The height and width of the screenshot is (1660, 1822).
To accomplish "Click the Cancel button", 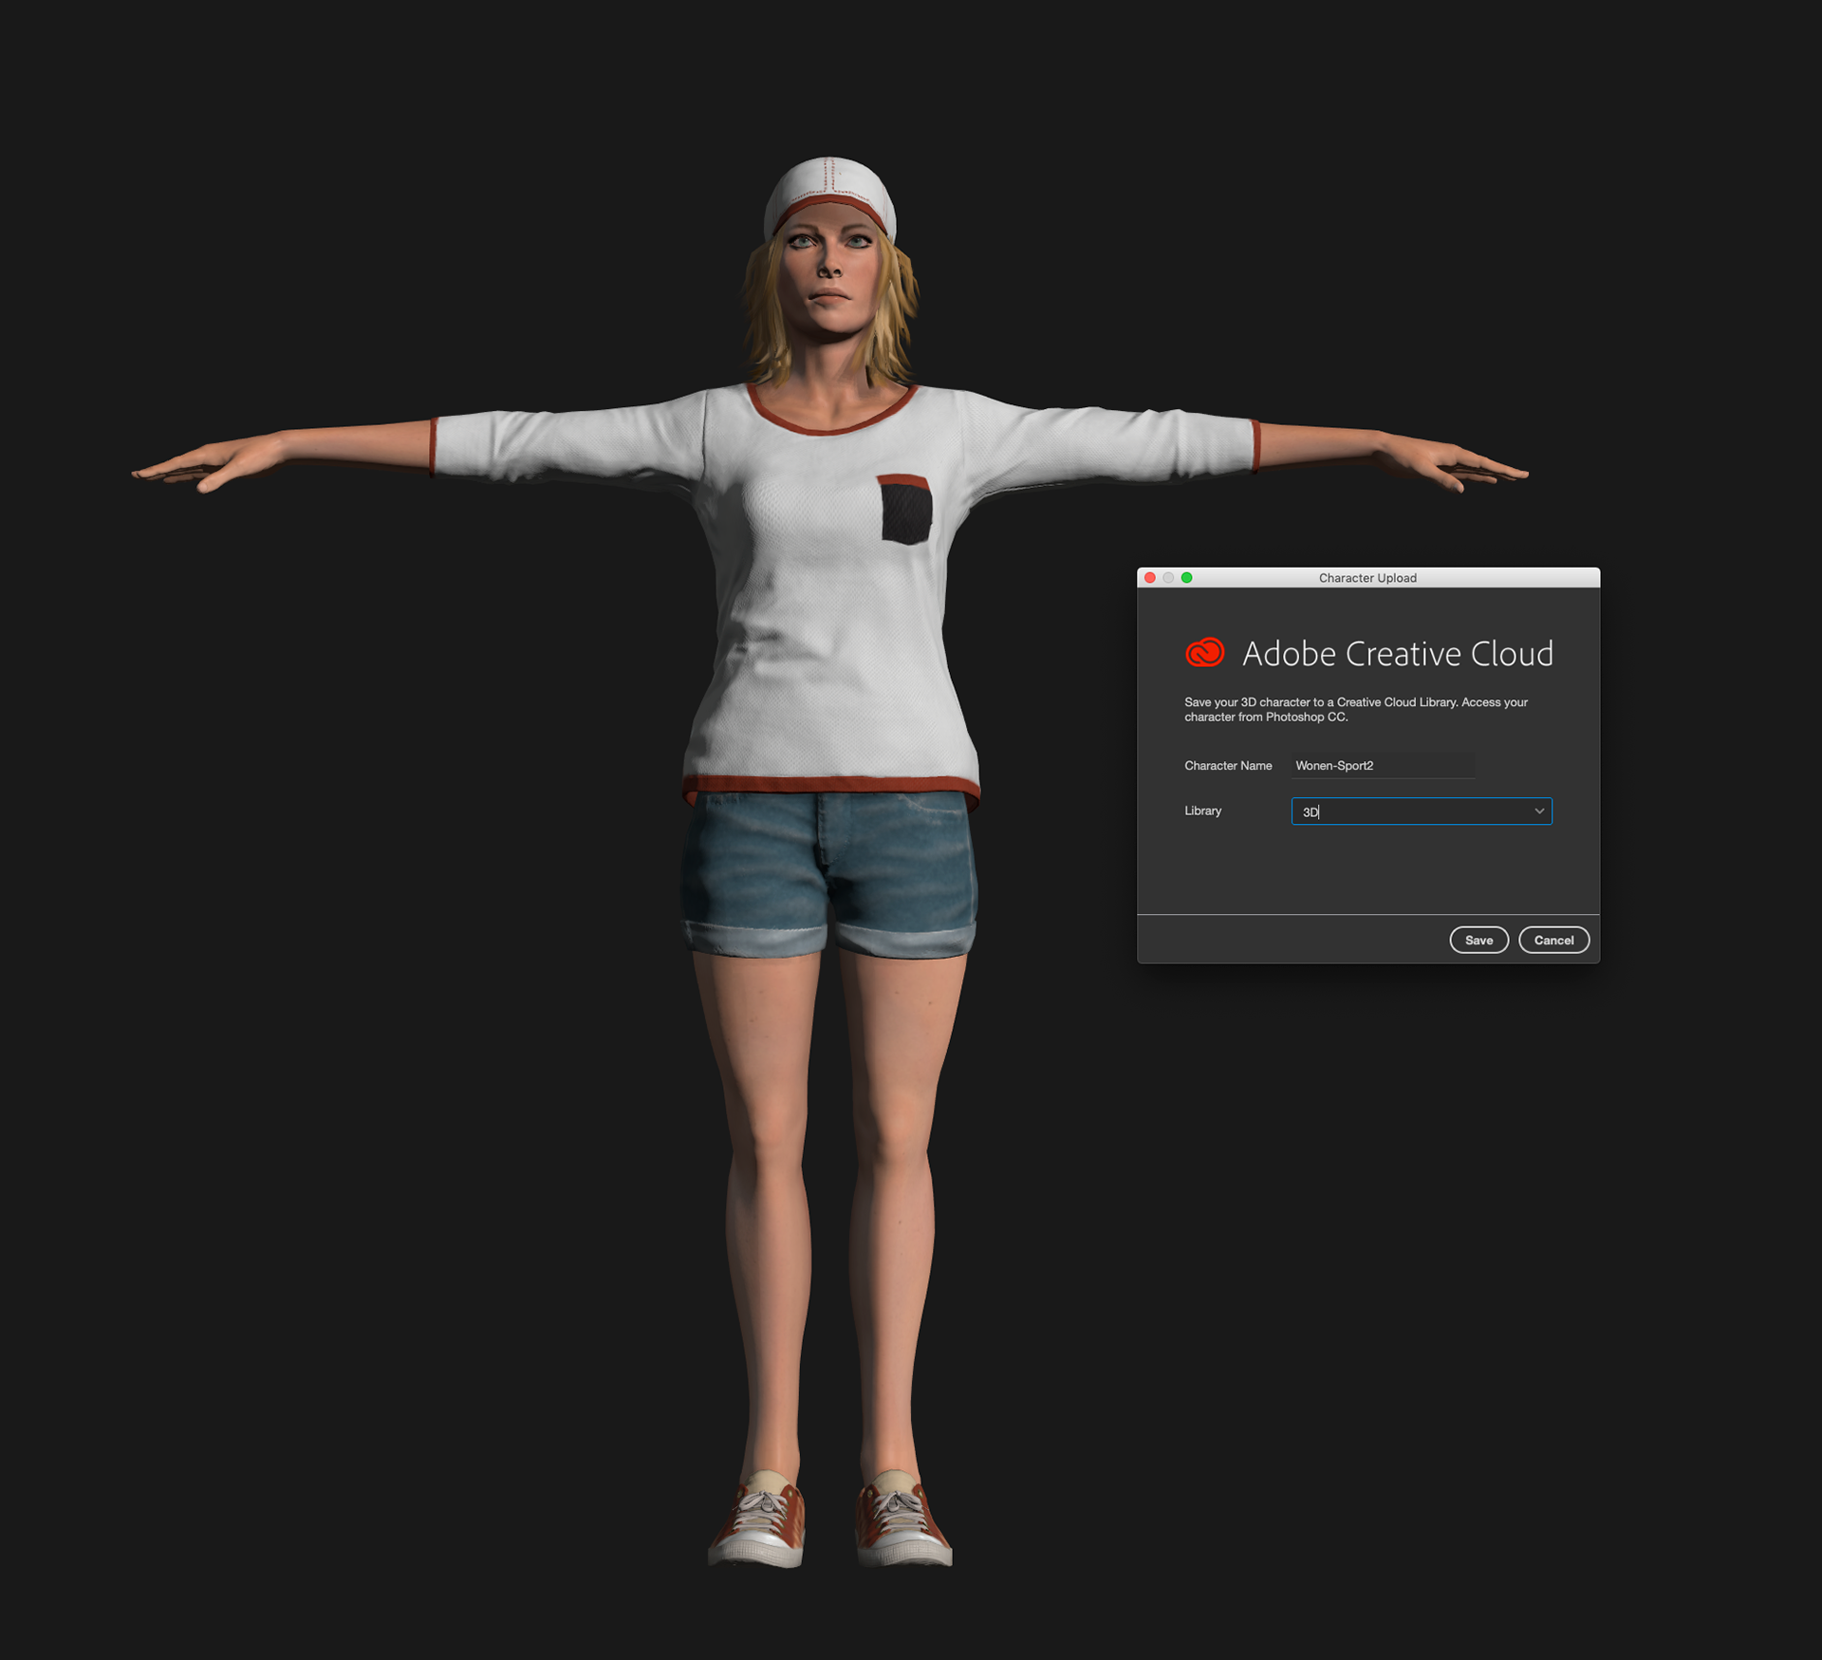I will coord(1553,940).
